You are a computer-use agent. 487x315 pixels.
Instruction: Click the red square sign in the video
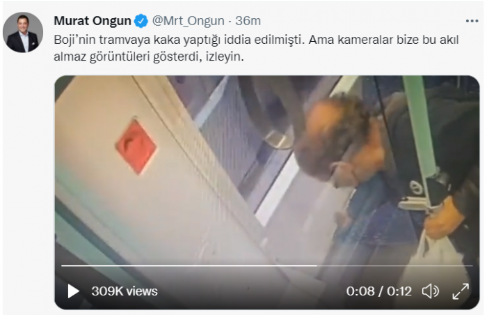pos(136,146)
